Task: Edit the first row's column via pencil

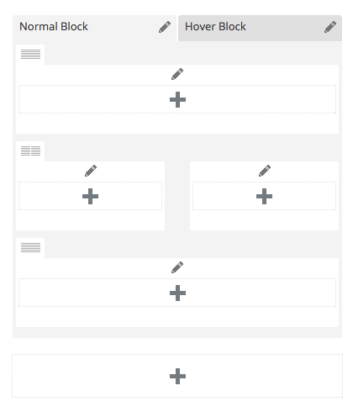Action: pos(177,74)
